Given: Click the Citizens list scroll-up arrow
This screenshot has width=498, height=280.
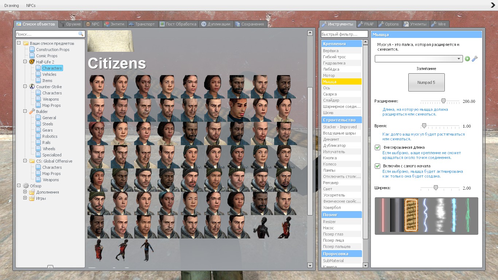Looking at the screenshot, I should tap(310, 33).
